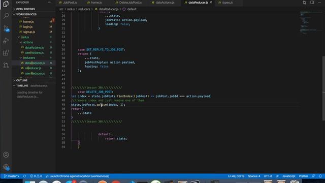Click the redux breadcrumb
This screenshot has width=325, height=183.
71,9
